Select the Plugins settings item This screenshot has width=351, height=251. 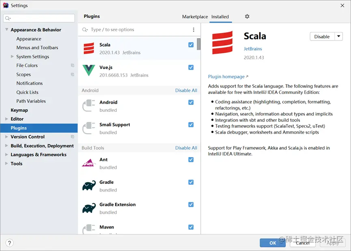[x=39, y=128]
